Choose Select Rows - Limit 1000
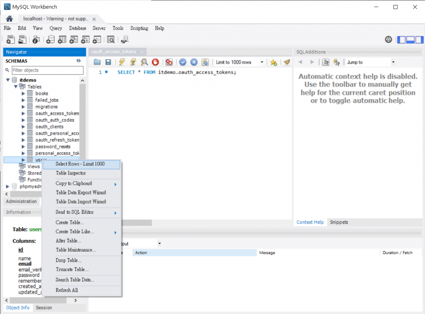Viewport: 425px width, 314px height. click(81, 164)
